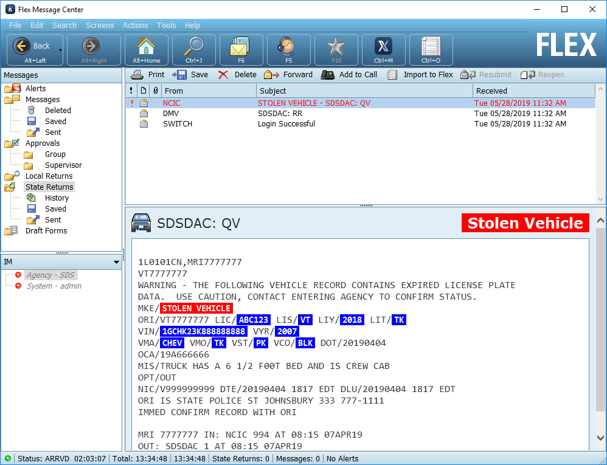Select the DMV message SDSDAC: RR
The width and height of the screenshot is (607, 465).
pos(280,114)
